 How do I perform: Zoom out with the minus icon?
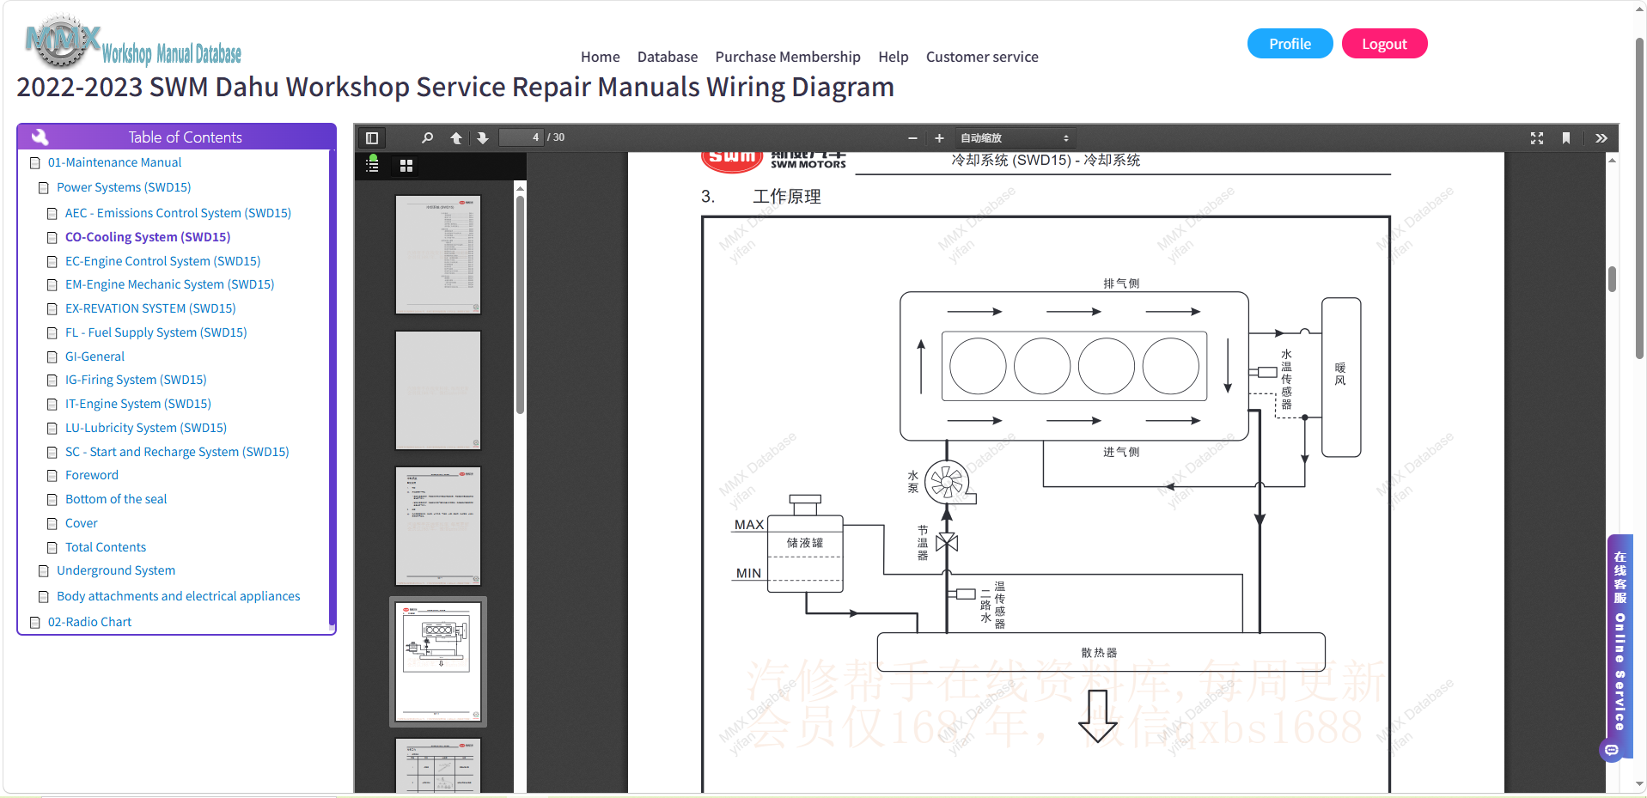click(912, 138)
